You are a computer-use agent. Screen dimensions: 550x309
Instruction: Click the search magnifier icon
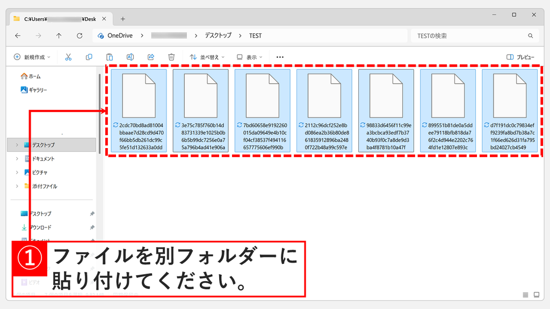point(530,36)
